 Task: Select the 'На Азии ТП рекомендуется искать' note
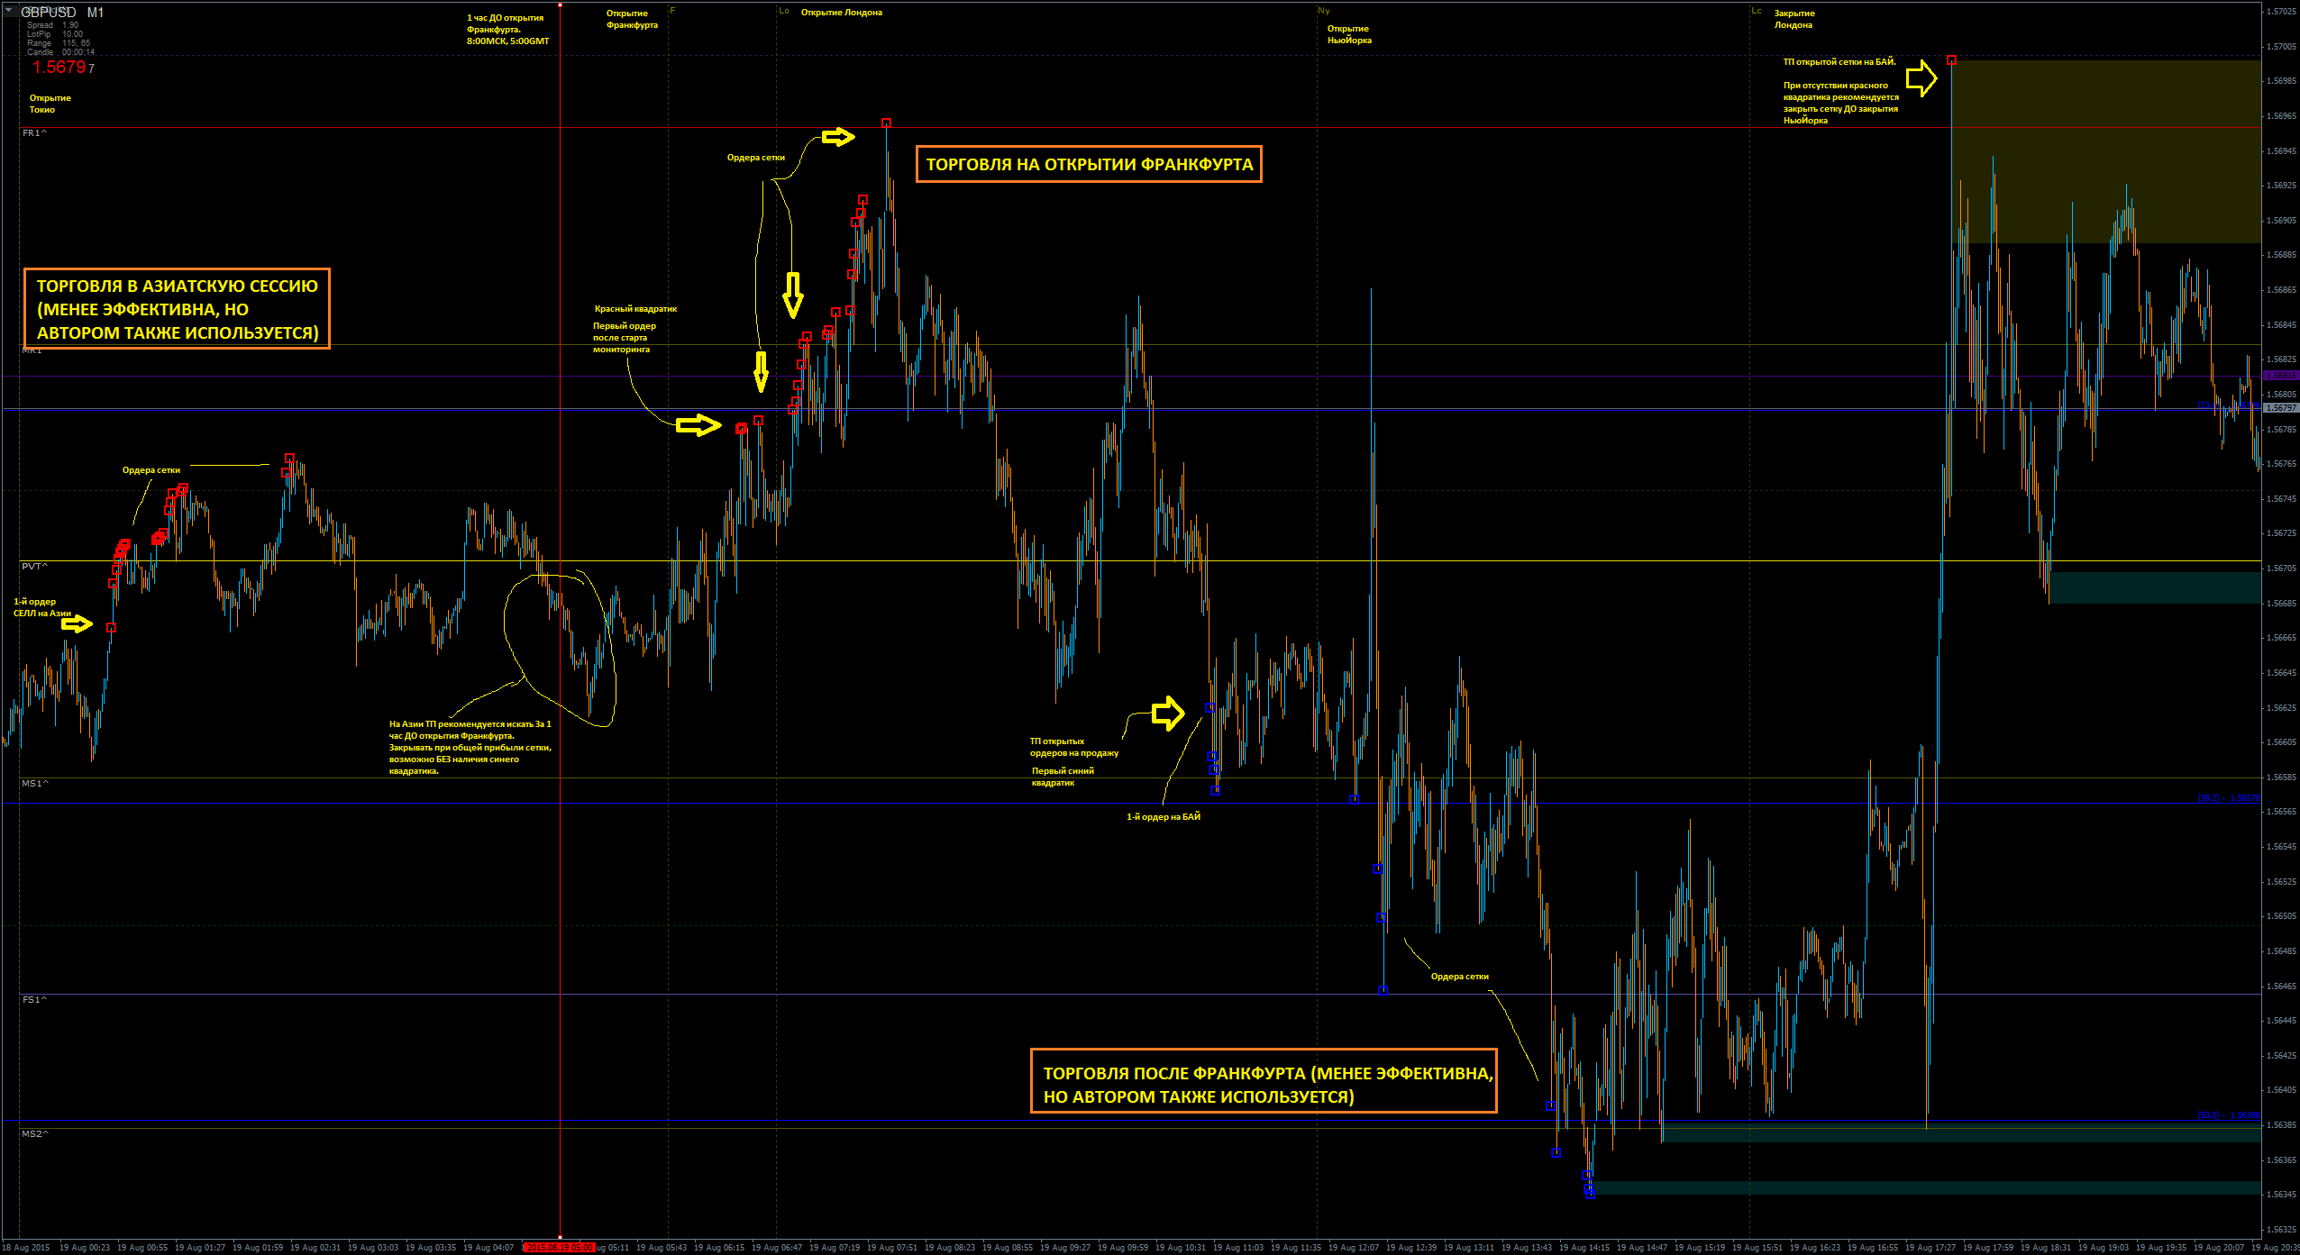click(x=470, y=748)
